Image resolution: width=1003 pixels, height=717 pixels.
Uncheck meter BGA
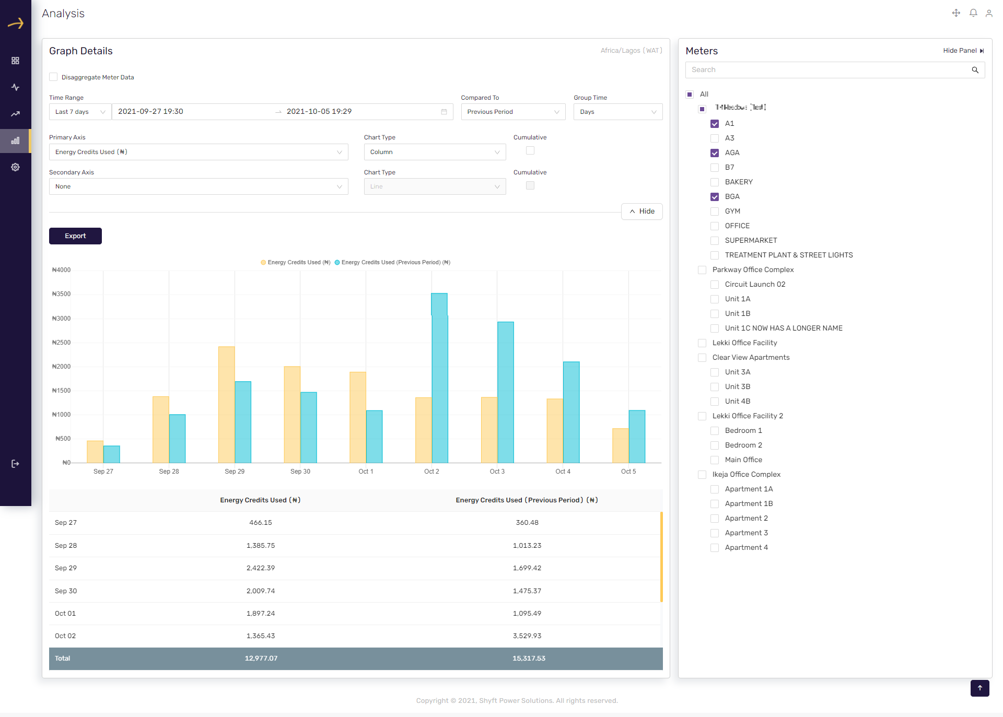pos(715,197)
